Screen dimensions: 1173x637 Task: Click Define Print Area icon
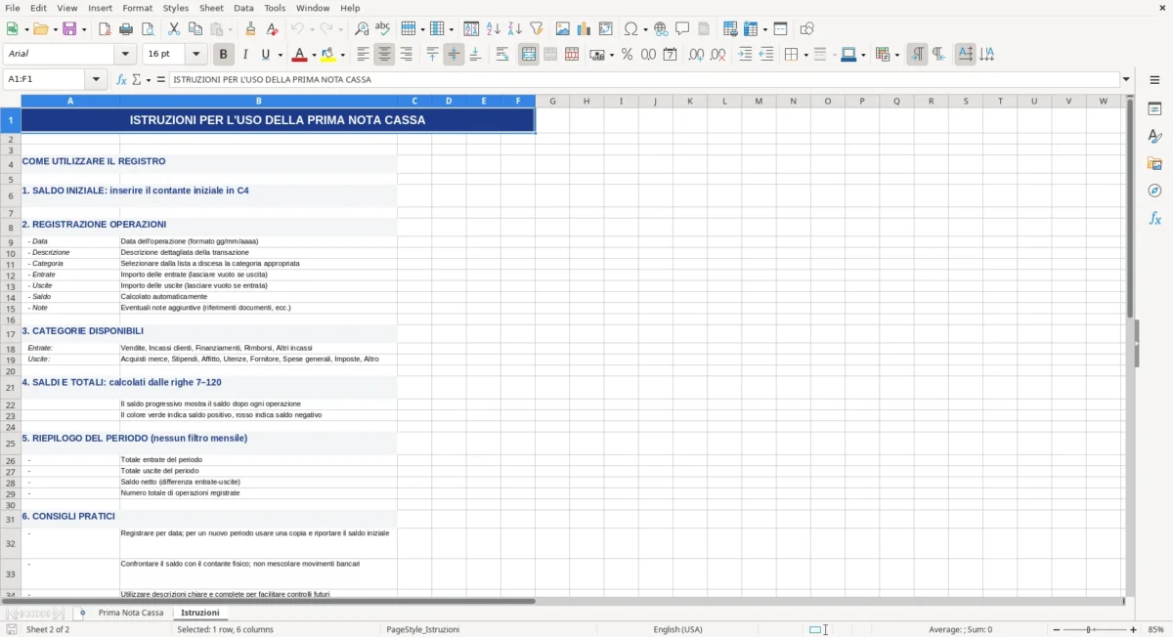click(730, 29)
